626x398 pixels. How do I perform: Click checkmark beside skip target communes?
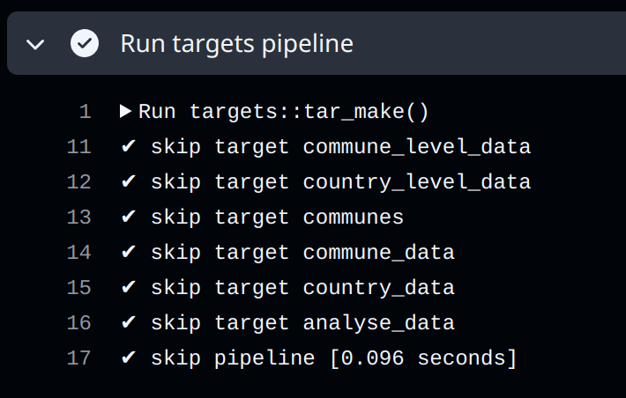click(x=128, y=217)
